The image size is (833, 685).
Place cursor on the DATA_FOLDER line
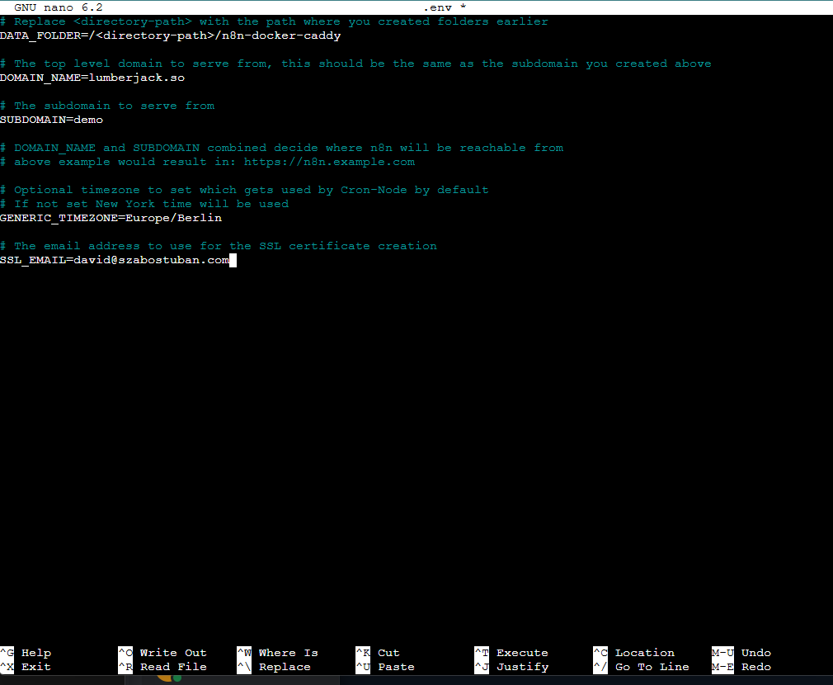pyautogui.click(x=171, y=35)
